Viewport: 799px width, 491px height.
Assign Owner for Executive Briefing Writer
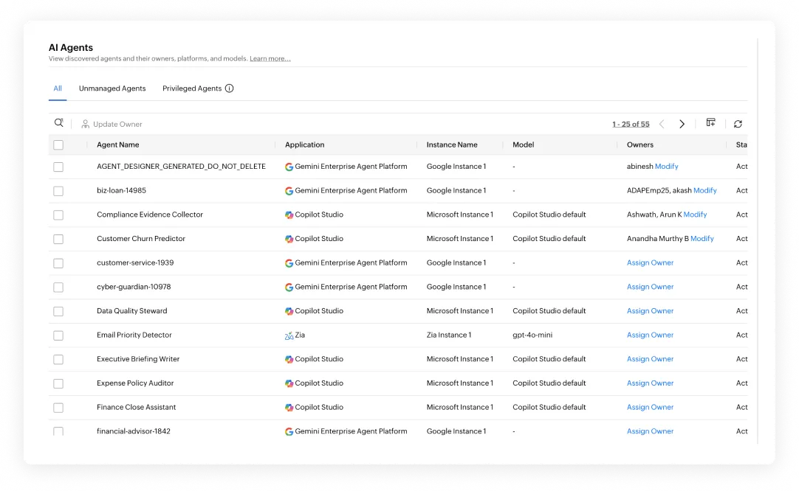pyautogui.click(x=651, y=359)
